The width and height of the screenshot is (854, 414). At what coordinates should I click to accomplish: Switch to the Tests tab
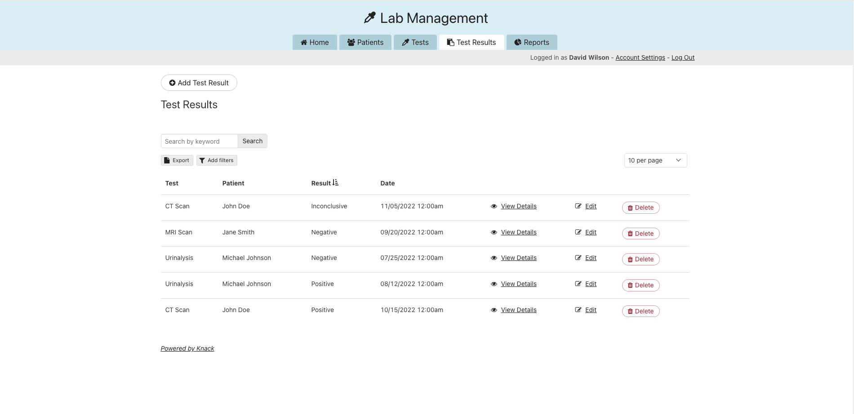coord(415,42)
